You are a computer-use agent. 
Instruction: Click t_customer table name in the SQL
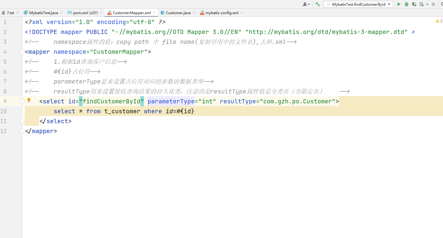122,111
